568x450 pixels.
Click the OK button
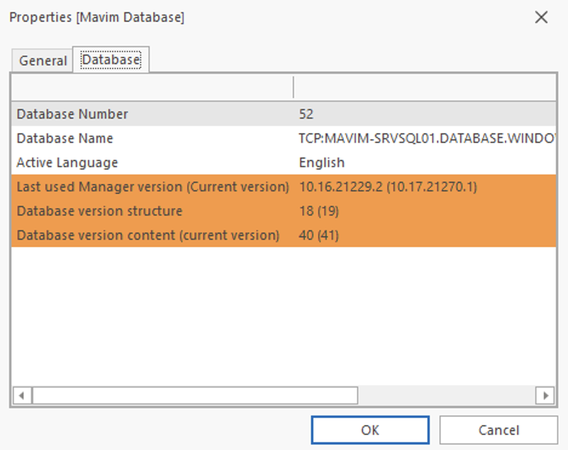click(x=370, y=430)
